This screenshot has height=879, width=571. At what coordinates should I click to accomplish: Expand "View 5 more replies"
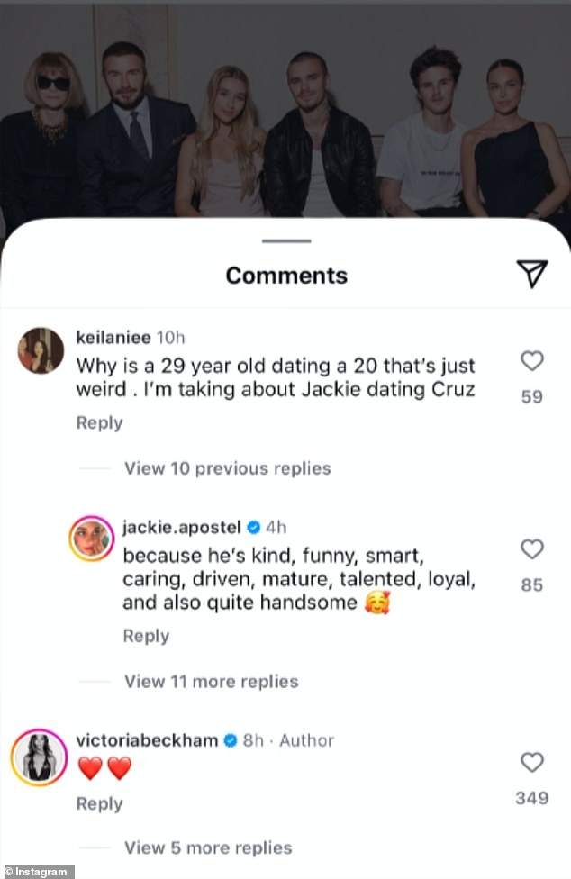(207, 847)
